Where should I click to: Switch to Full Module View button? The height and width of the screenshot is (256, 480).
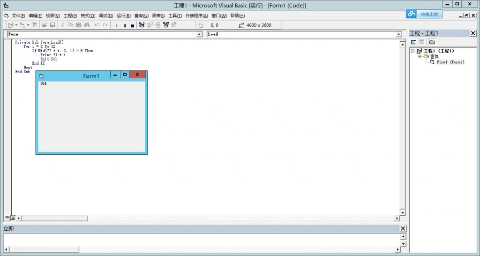coord(13,218)
